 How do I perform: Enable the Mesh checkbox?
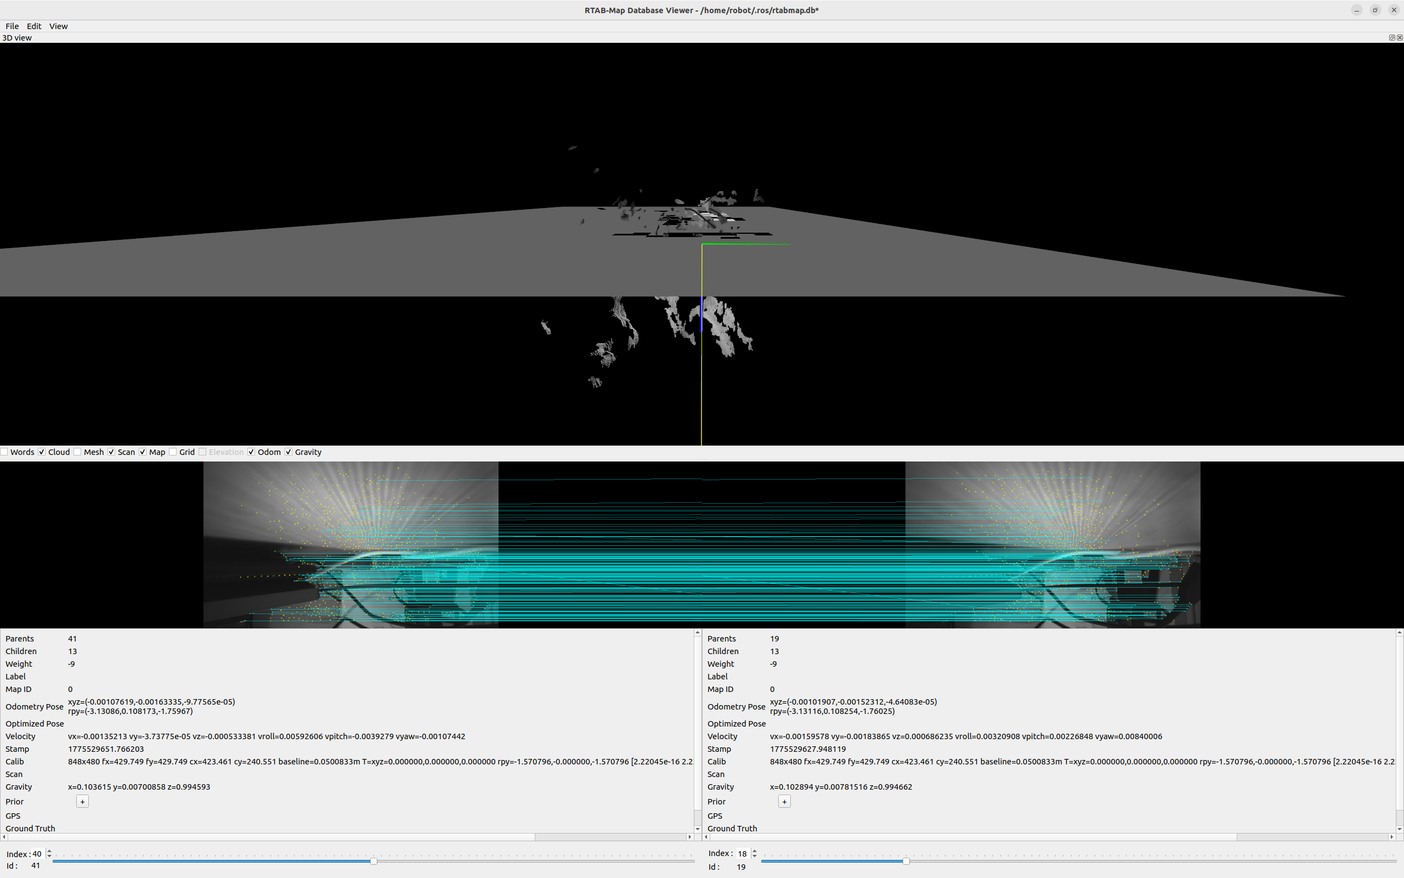click(77, 452)
